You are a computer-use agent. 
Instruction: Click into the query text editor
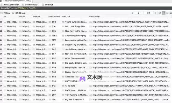86,8
